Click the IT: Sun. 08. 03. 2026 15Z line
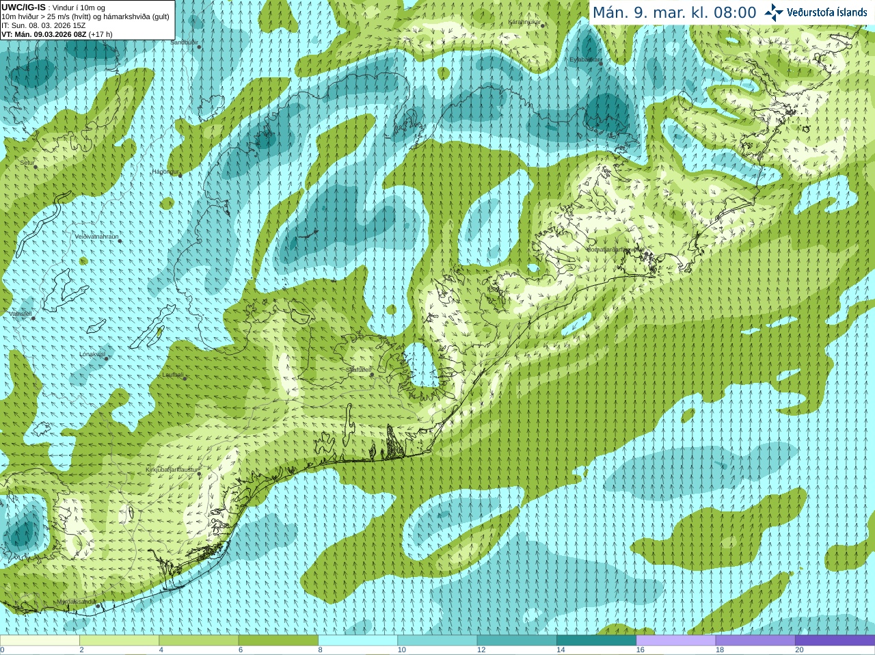This screenshot has width=875, height=655. 43,25
